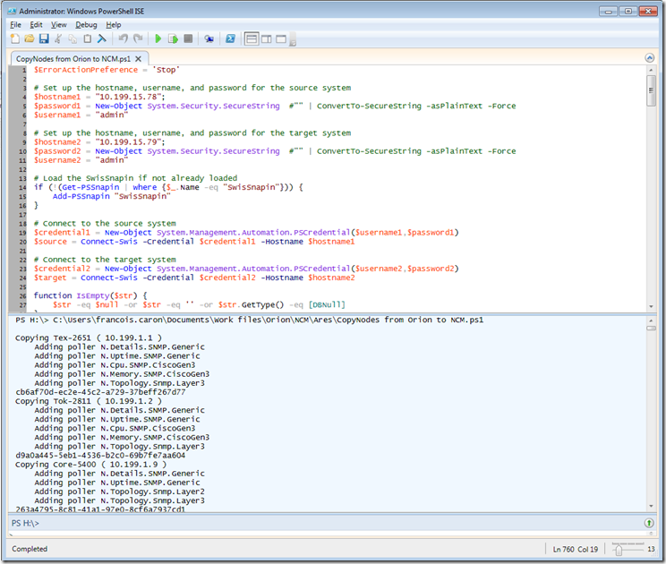This screenshot has width=666, height=564.
Task: Click the comment 'Connect to the target system'
Action: pyautogui.click(x=105, y=260)
